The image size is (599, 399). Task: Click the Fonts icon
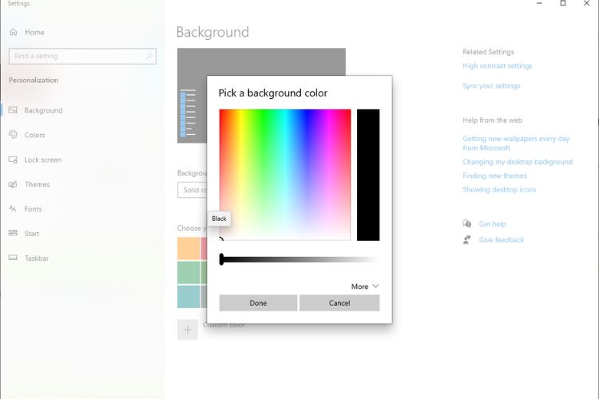[x=13, y=209]
